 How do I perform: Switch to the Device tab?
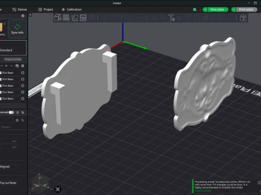click(x=20, y=9)
